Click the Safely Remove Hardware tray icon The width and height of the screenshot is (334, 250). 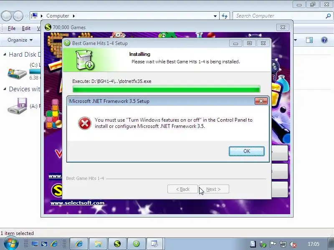point(263,244)
